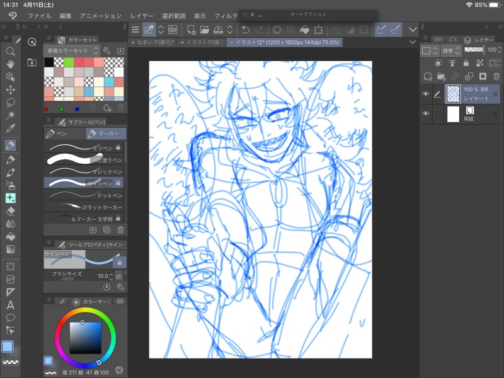This screenshot has width=504, height=378.
Task: Select the ペン subtool group
Action: [65, 134]
